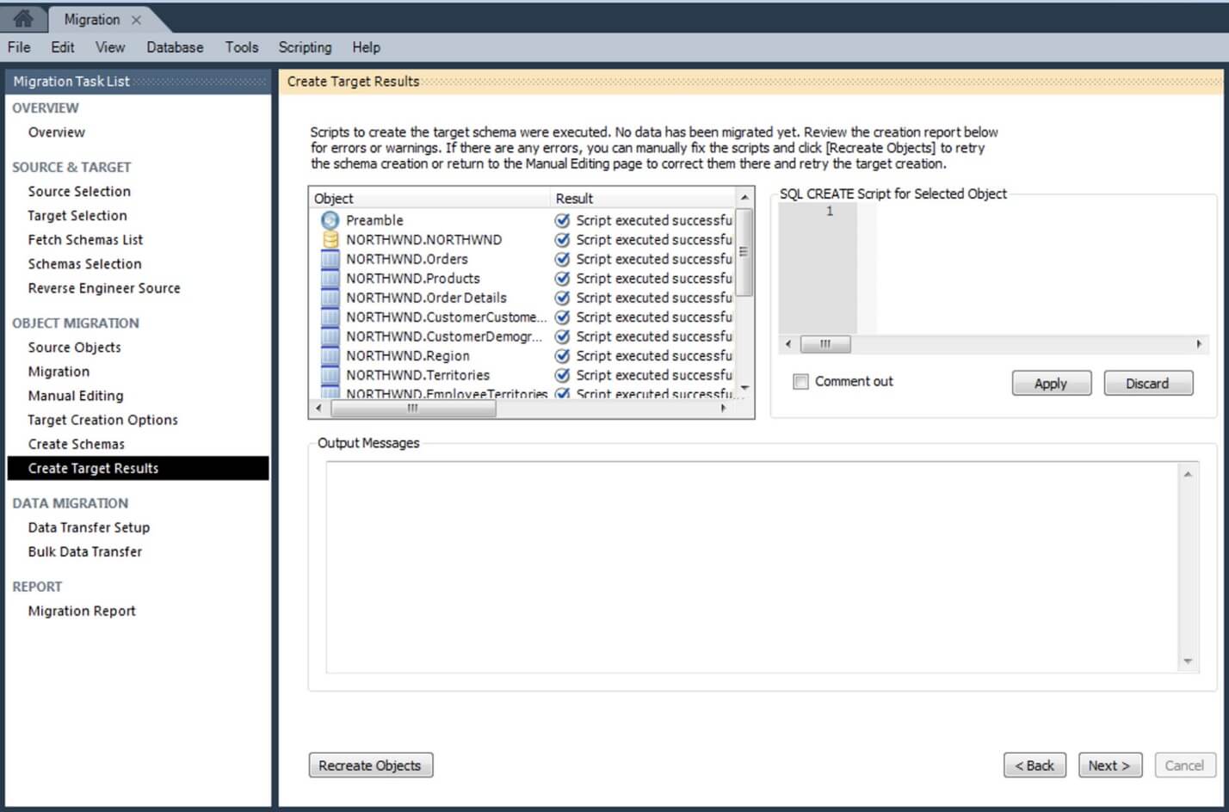Click the NORTHWND.NORTHWND schema database icon
Screen dimensions: 1229x812
[330, 239]
